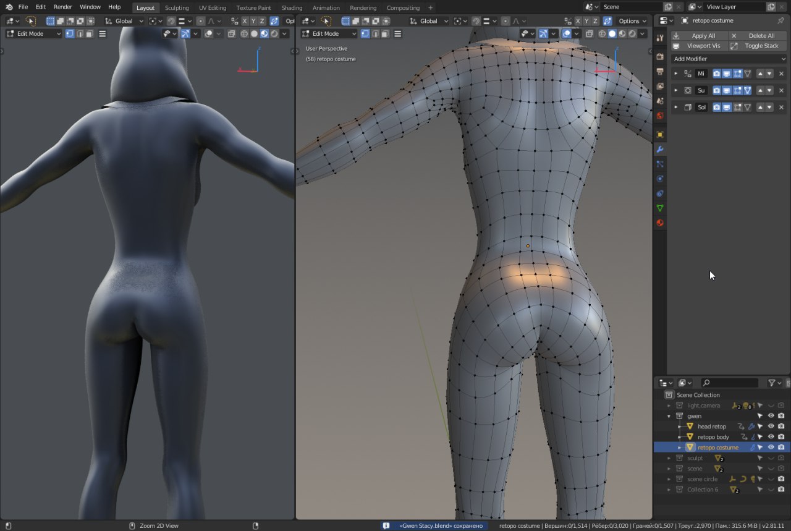Open the Modifier properties wrench tab
791x531 pixels.
[x=660, y=150]
